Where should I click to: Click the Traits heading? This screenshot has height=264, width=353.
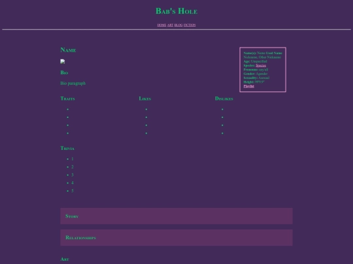pos(67,98)
